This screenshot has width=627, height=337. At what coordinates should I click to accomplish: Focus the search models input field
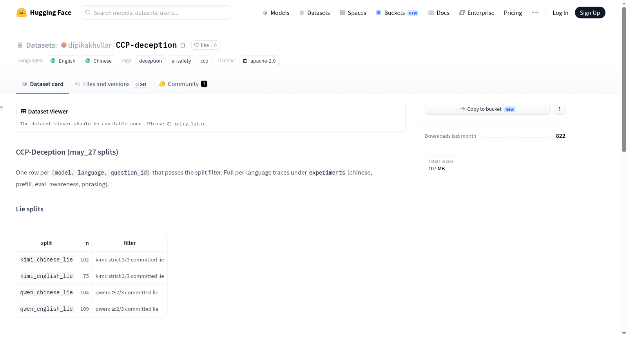click(x=156, y=13)
